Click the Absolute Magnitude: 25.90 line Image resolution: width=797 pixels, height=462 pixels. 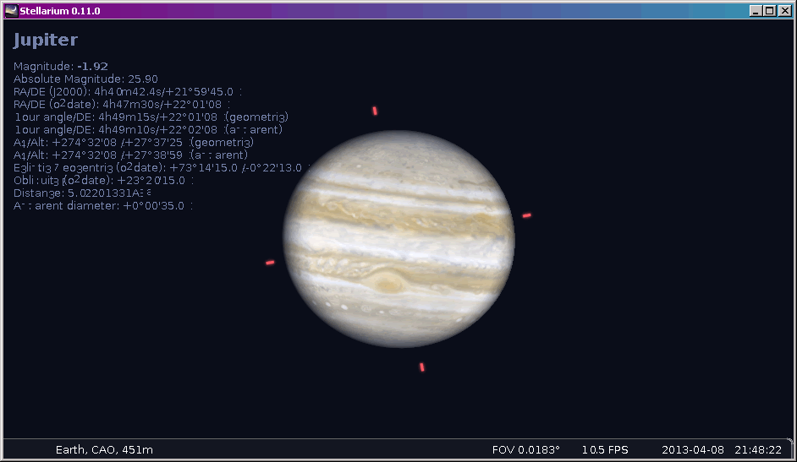point(85,79)
